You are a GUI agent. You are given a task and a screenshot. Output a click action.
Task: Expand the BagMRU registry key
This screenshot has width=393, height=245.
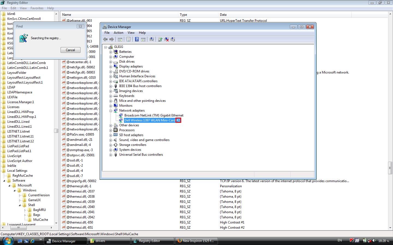pos(25,210)
